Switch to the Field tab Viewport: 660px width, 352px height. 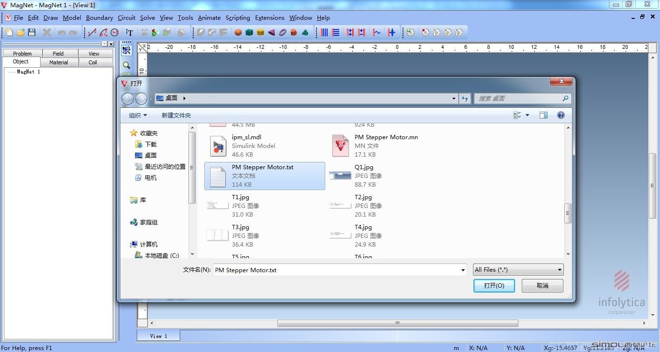[58, 54]
